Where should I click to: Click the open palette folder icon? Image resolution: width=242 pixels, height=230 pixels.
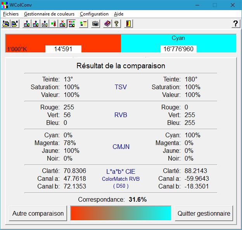pyautogui.click(x=6, y=24)
